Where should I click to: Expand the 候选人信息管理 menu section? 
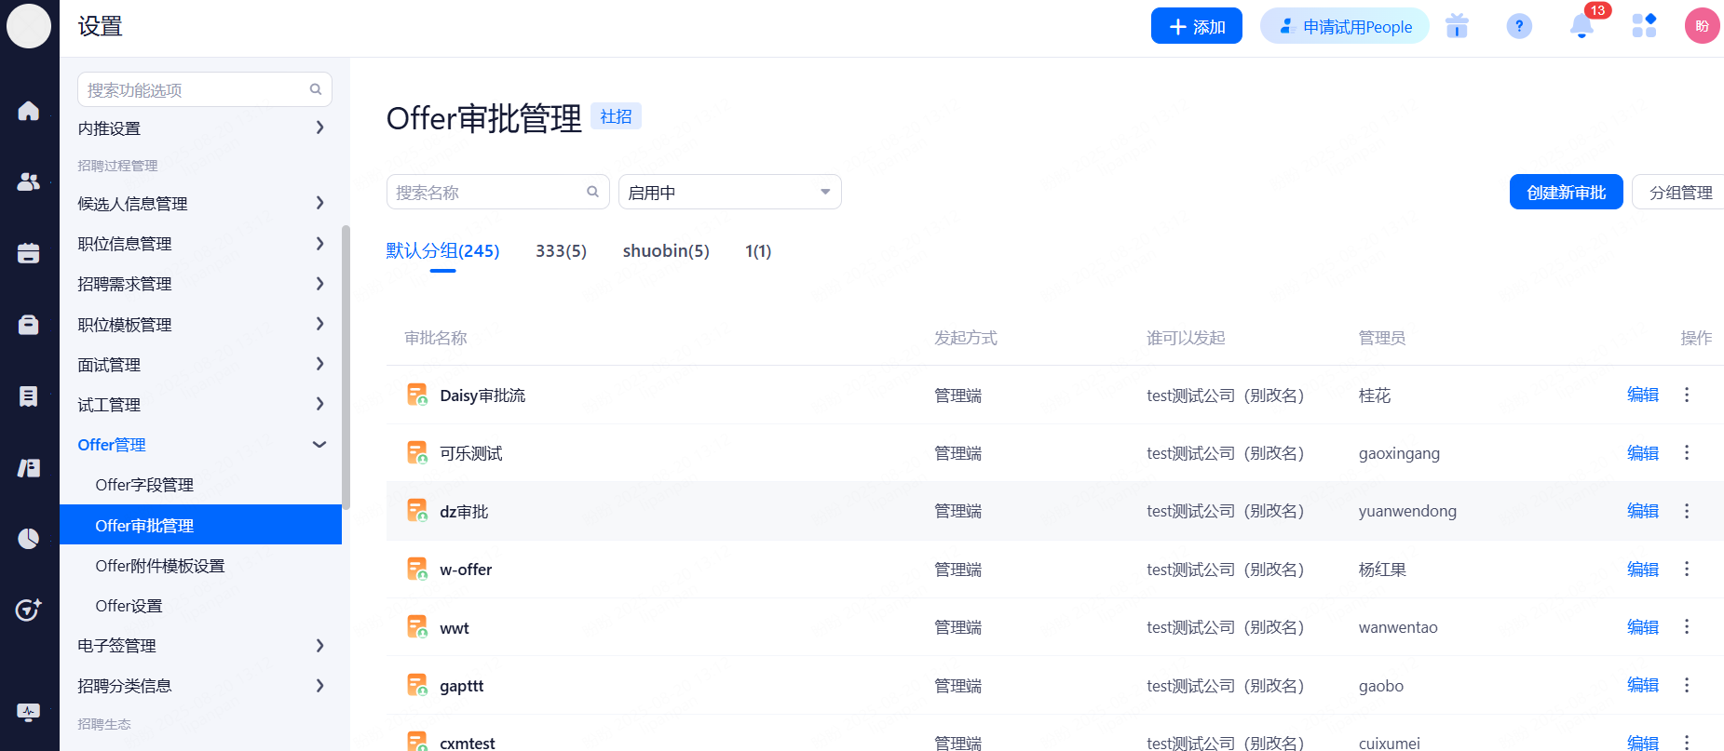coord(319,203)
